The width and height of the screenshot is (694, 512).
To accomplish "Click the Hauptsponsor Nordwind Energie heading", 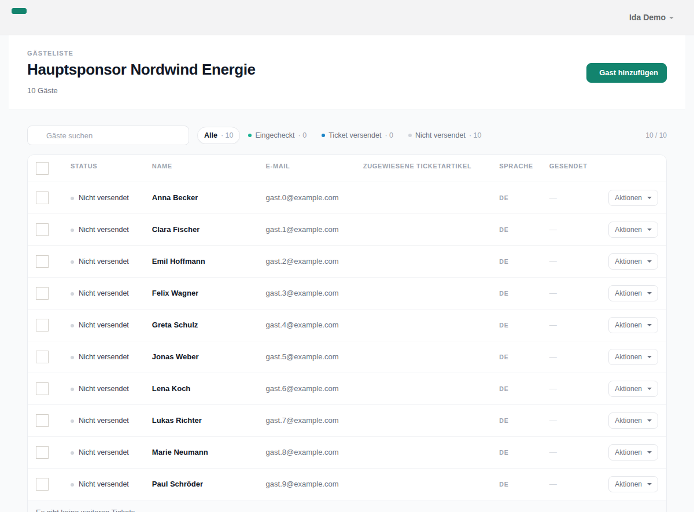I will point(141,70).
